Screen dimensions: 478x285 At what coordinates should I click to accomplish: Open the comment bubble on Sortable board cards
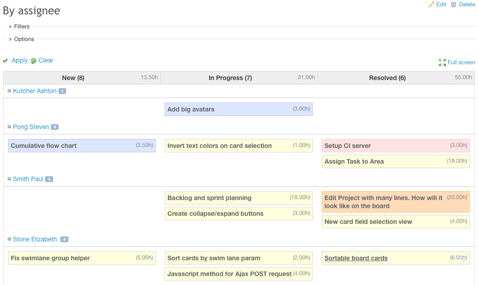[464, 258]
